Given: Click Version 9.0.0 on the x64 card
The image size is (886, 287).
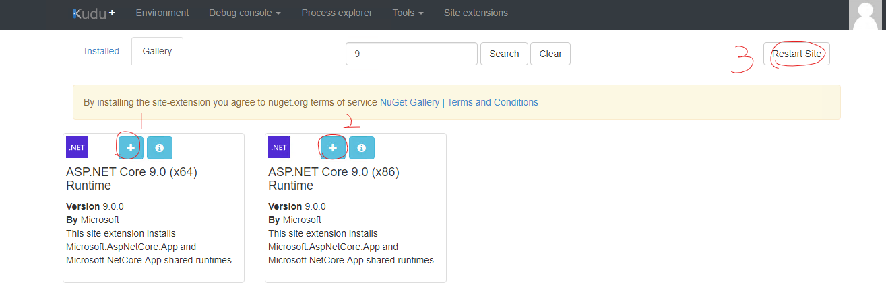Looking at the screenshot, I should point(95,206).
